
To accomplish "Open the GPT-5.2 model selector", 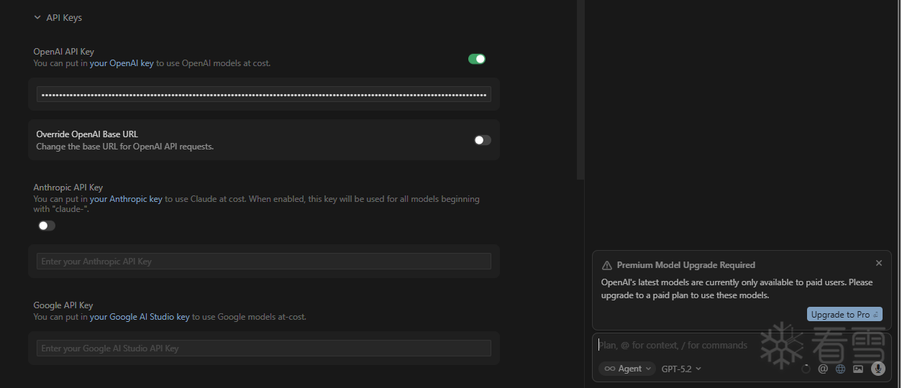I will [x=680, y=369].
